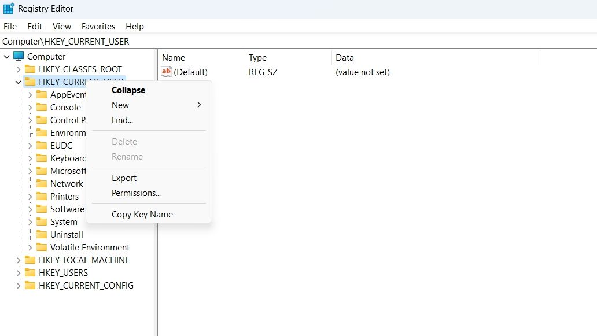This screenshot has width=597, height=336.
Task: Open the Favorites menu
Action: 98,27
